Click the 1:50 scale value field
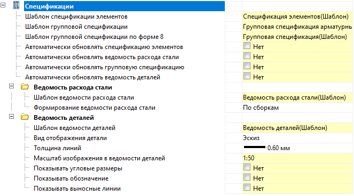Image resolution: width=354 pixels, height=196 pixels. click(297, 158)
